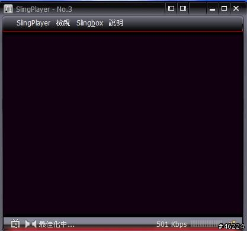
Task: Dock the left panel with title bar icon
Action: click(171, 8)
